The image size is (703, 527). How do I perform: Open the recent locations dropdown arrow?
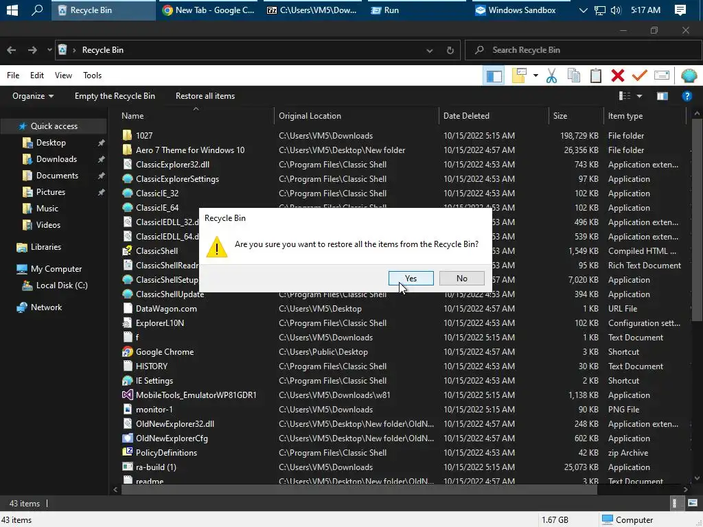tap(49, 50)
